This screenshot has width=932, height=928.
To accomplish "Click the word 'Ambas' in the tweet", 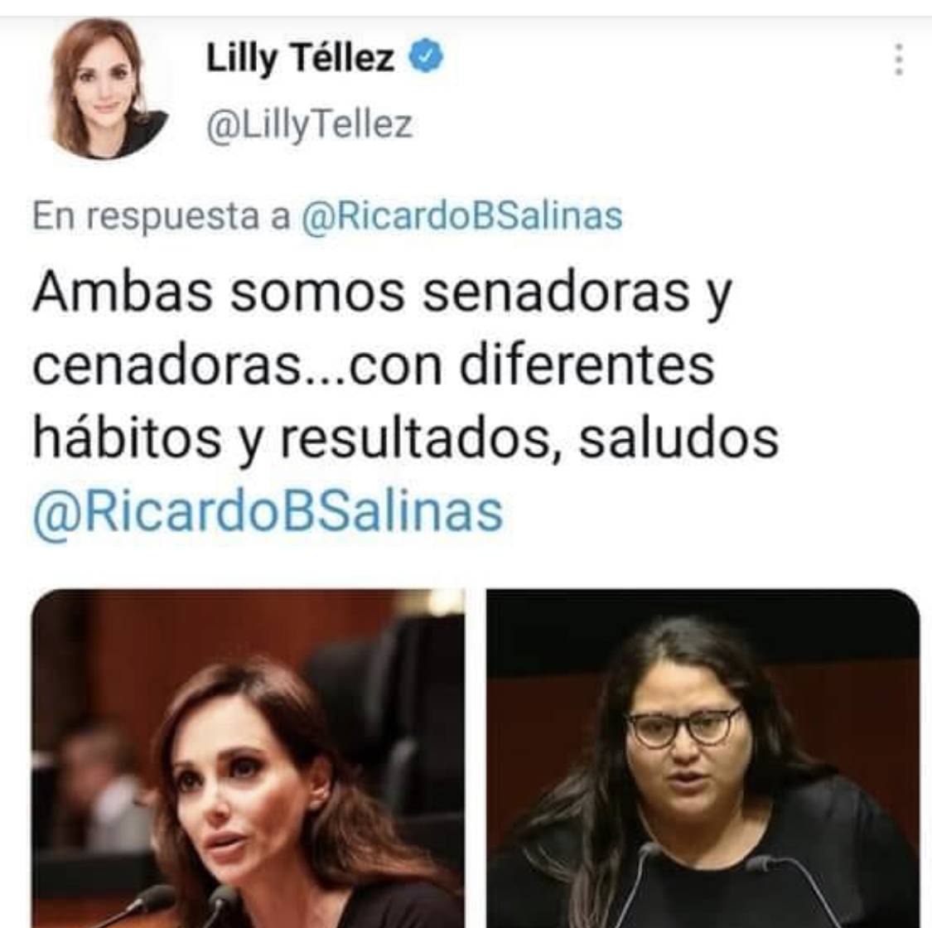I will point(123,292).
